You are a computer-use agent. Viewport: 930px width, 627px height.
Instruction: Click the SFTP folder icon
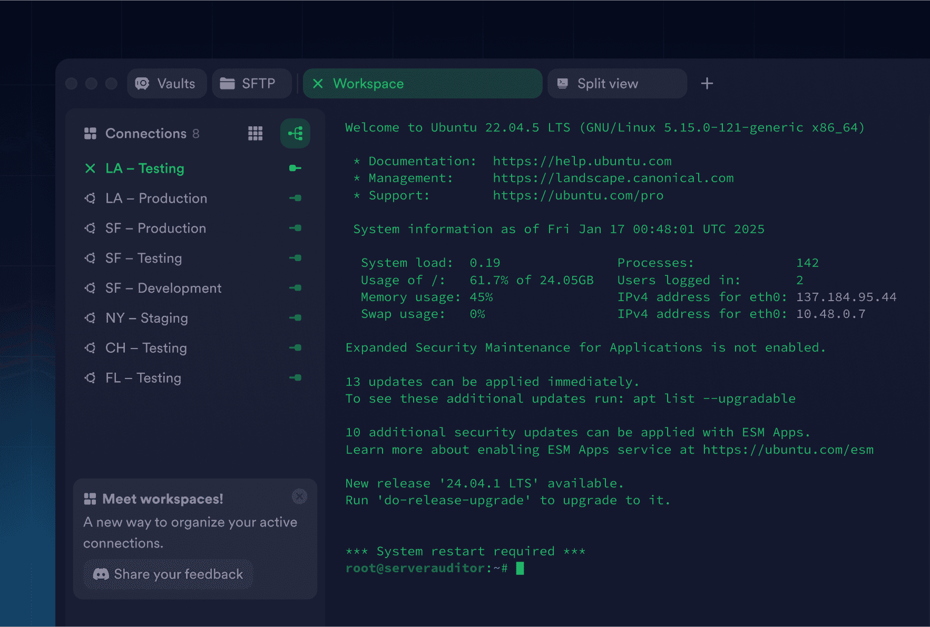pyautogui.click(x=227, y=84)
